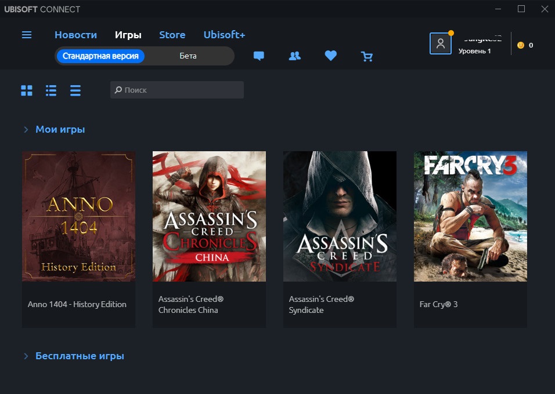Open the Far Cry 3 cover art
This screenshot has width=555, height=394.
[x=470, y=216]
